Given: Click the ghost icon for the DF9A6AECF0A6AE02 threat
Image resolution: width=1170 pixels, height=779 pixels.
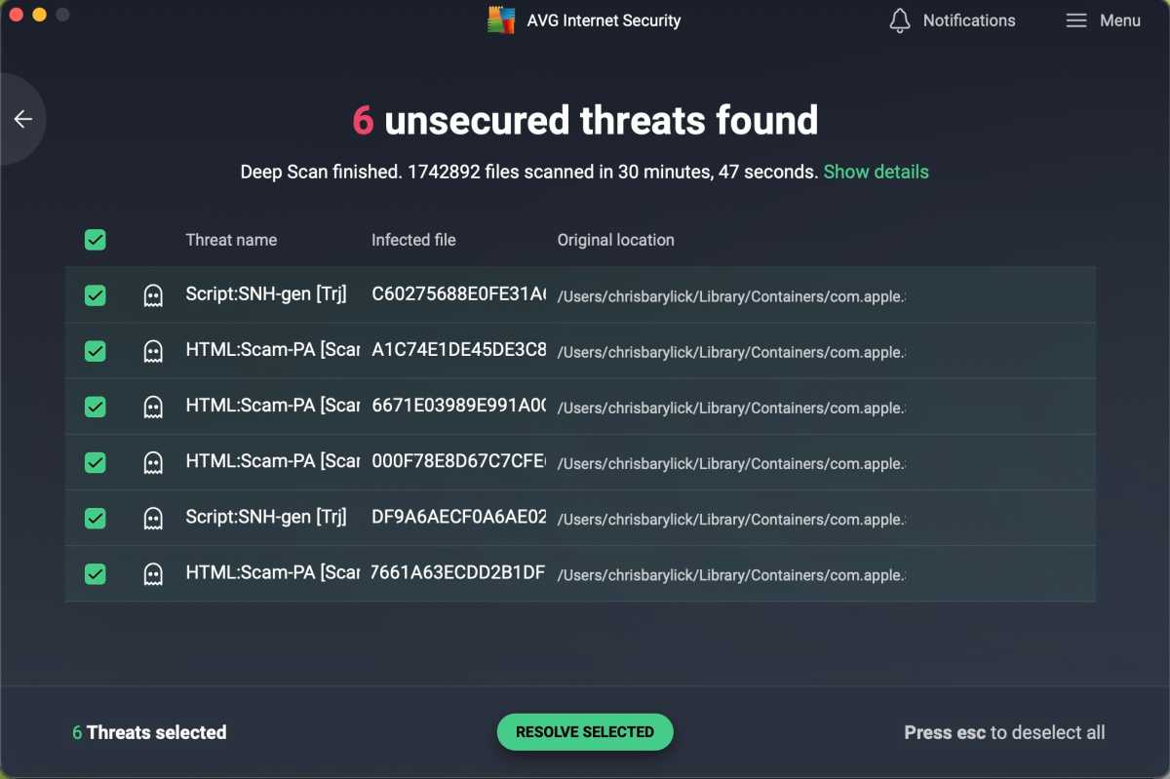Looking at the screenshot, I should click(x=153, y=518).
